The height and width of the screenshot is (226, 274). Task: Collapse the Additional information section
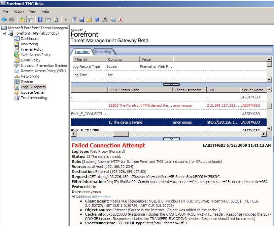coord(73,197)
